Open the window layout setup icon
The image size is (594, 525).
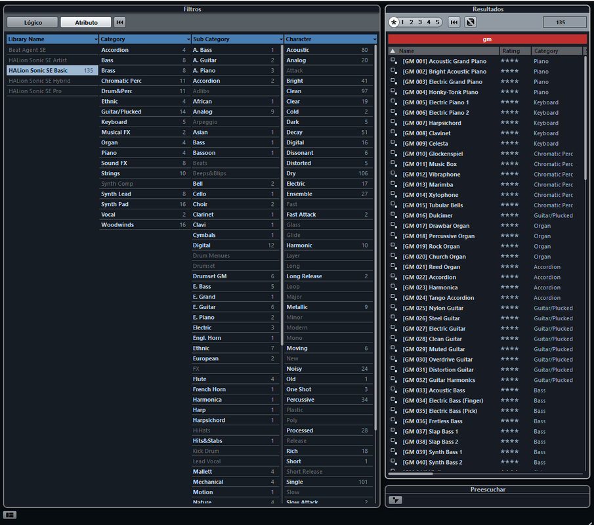10,514
